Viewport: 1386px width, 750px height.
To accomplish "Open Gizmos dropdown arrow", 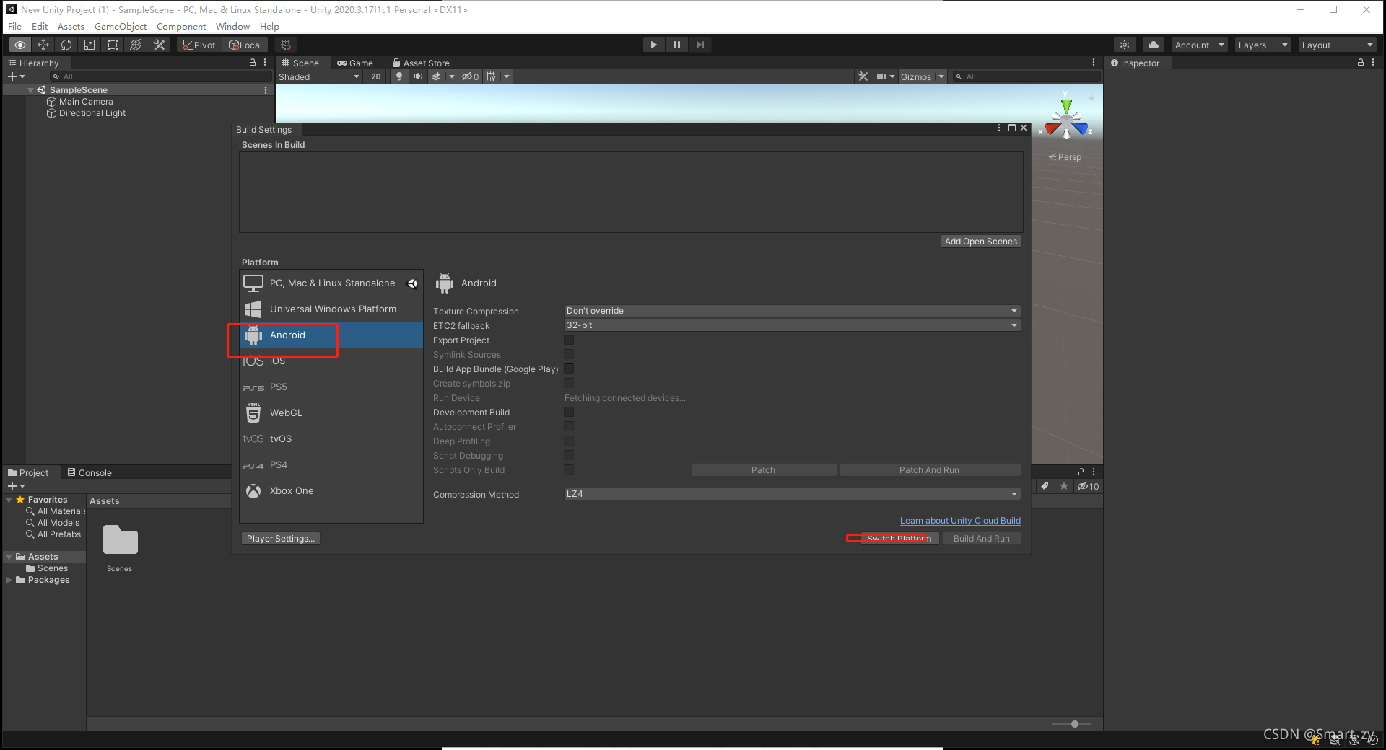I will tap(941, 76).
